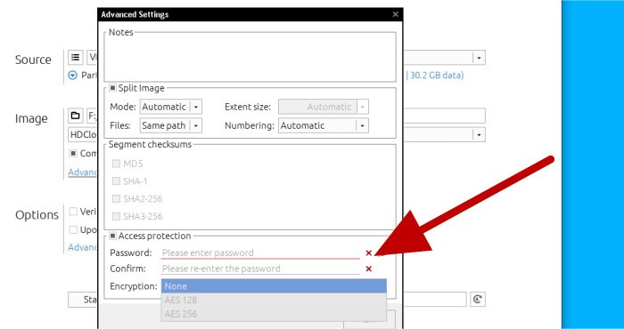Check the SHA-1 segment checksum box

click(x=116, y=181)
